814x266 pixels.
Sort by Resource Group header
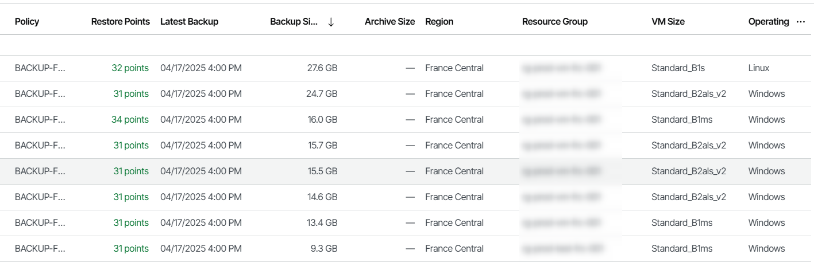[555, 22]
